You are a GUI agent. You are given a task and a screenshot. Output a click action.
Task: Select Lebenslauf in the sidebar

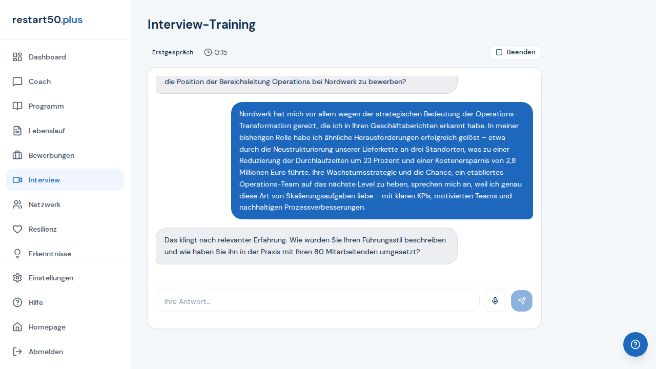[x=65, y=131]
